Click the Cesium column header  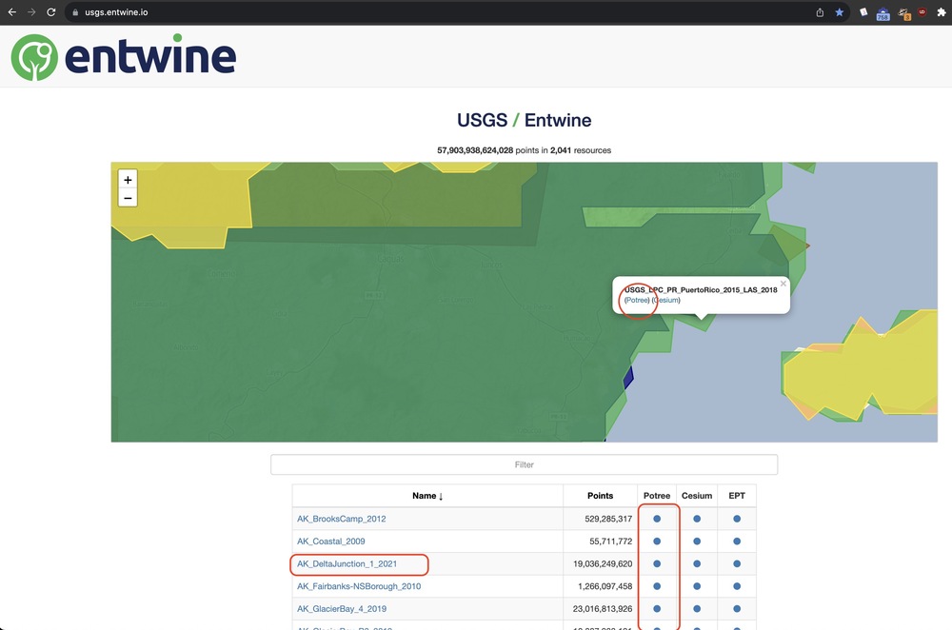pos(697,496)
